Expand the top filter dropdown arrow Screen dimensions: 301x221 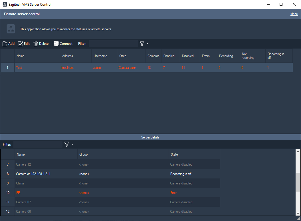148,44
